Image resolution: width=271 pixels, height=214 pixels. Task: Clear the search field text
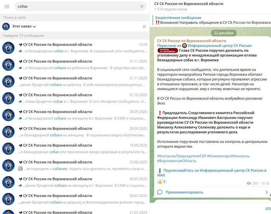142,6
